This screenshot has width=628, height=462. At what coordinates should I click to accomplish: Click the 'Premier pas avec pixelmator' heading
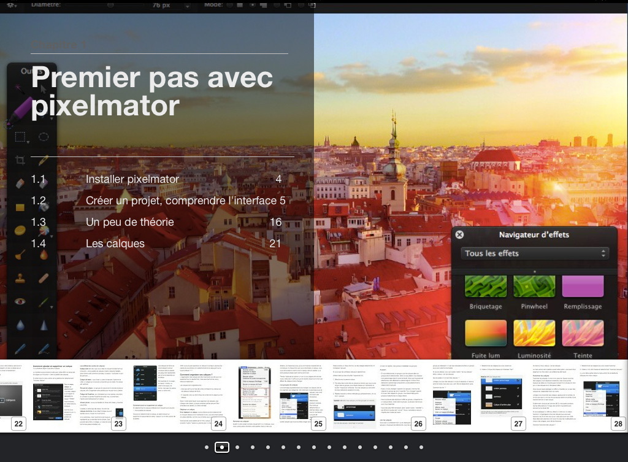coord(152,92)
